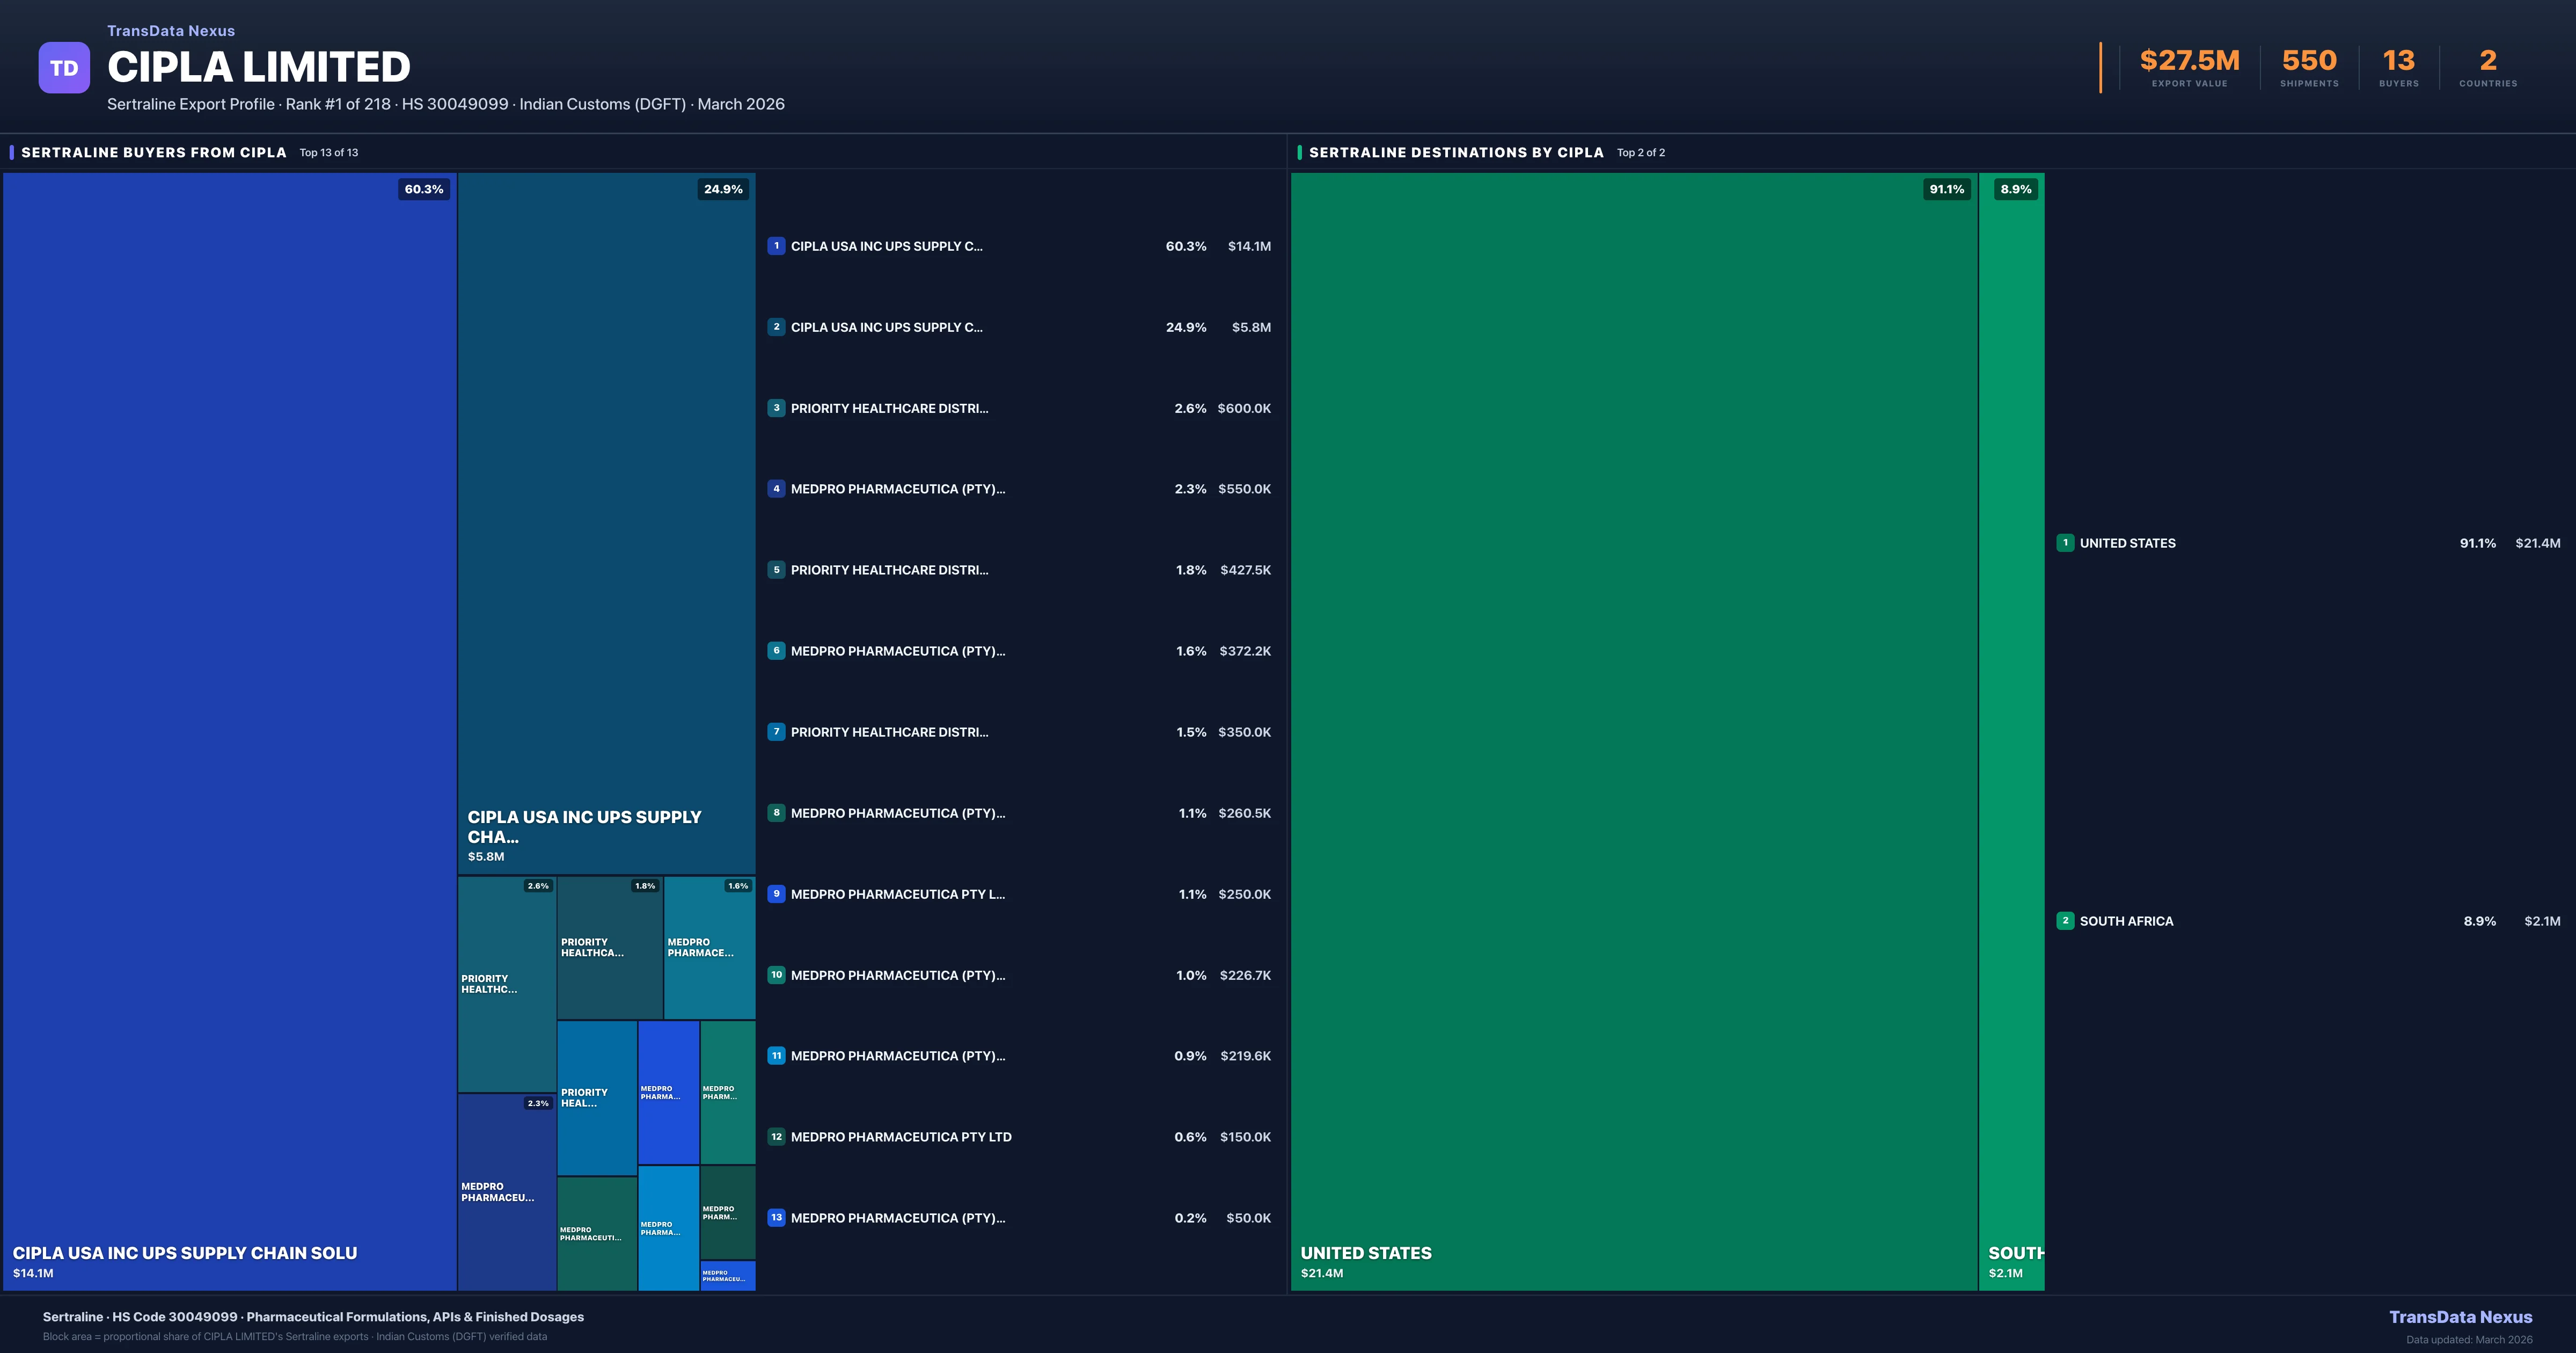Open the TransData Nexus header link
Viewport: 2576px width, 1353px height.
point(171,31)
